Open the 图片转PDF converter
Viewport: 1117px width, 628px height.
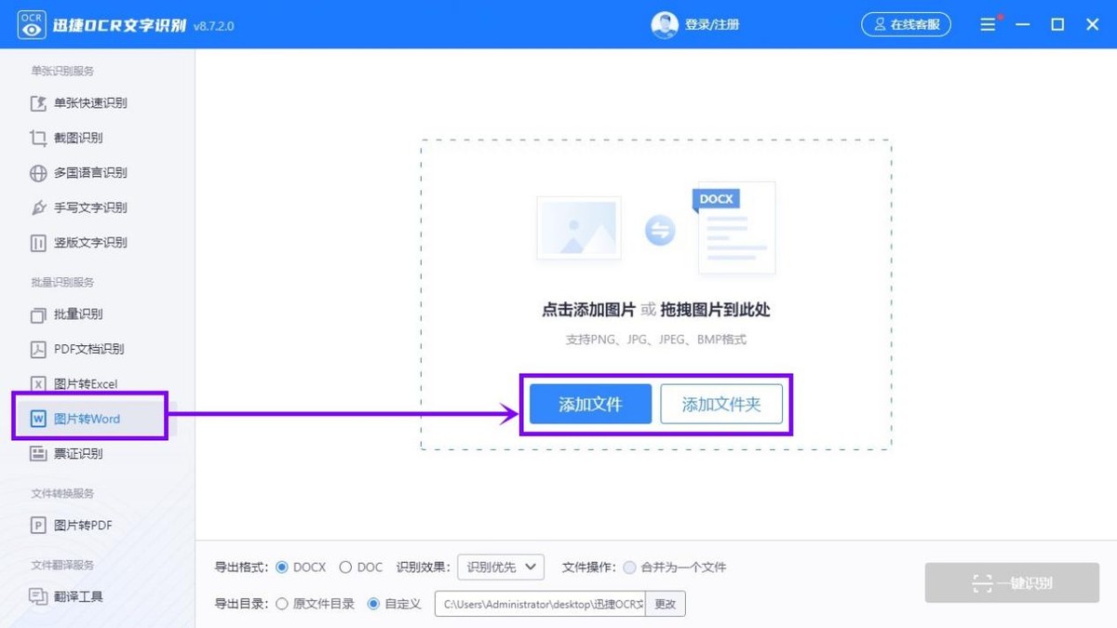[x=74, y=525]
